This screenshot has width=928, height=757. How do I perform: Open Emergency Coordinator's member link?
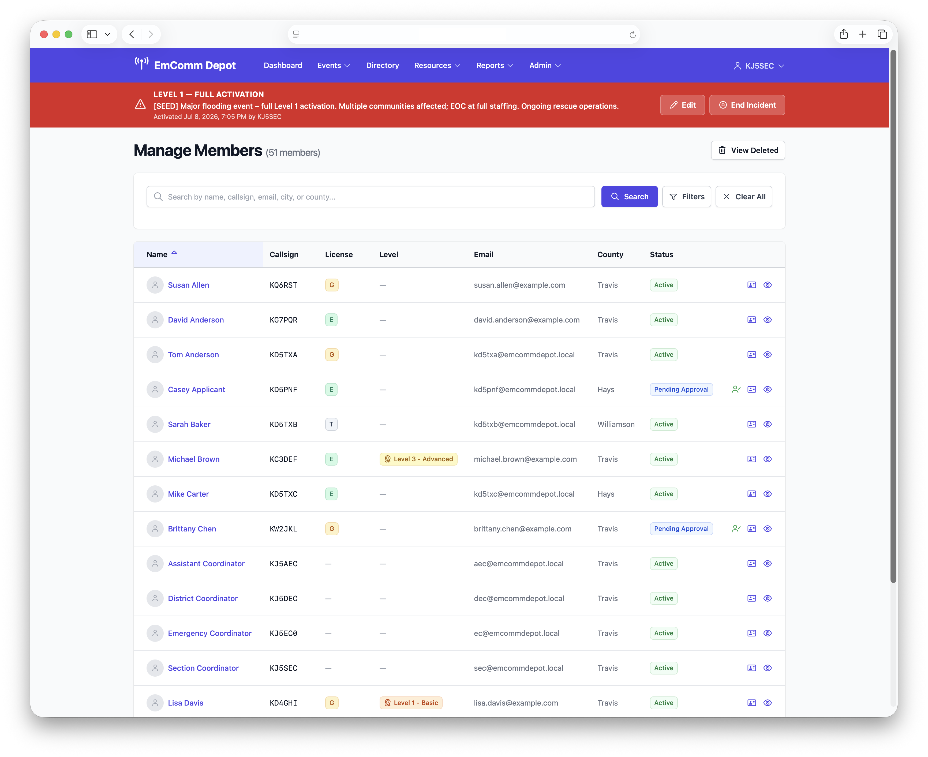pos(210,634)
